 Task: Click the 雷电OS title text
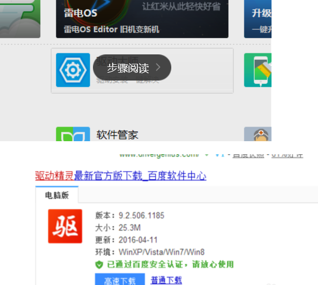(x=80, y=13)
